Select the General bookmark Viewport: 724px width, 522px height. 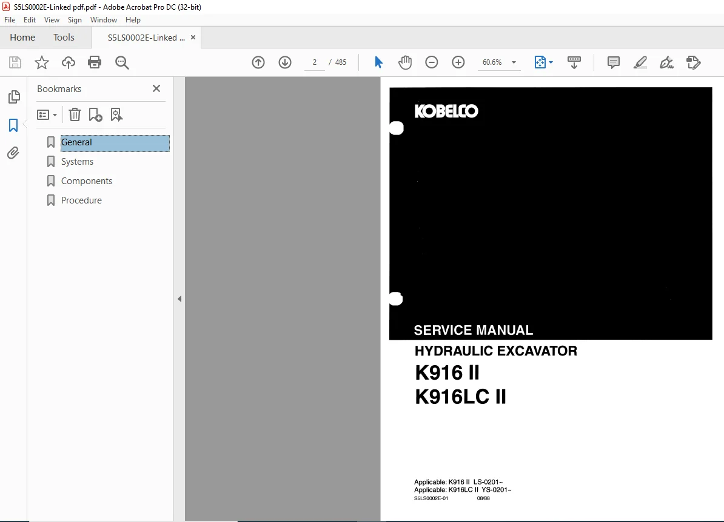tap(115, 143)
